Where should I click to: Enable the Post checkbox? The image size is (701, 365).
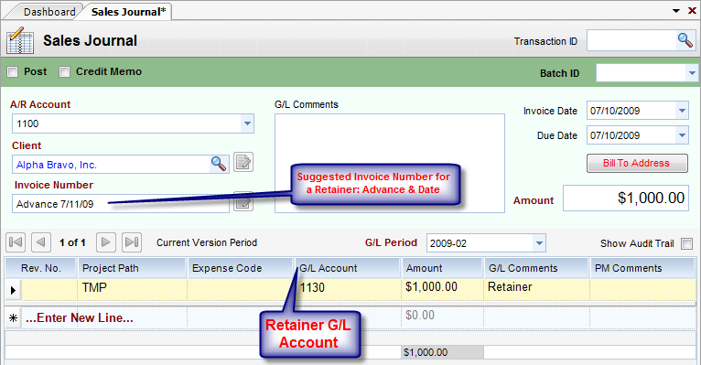tap(13, 72)
